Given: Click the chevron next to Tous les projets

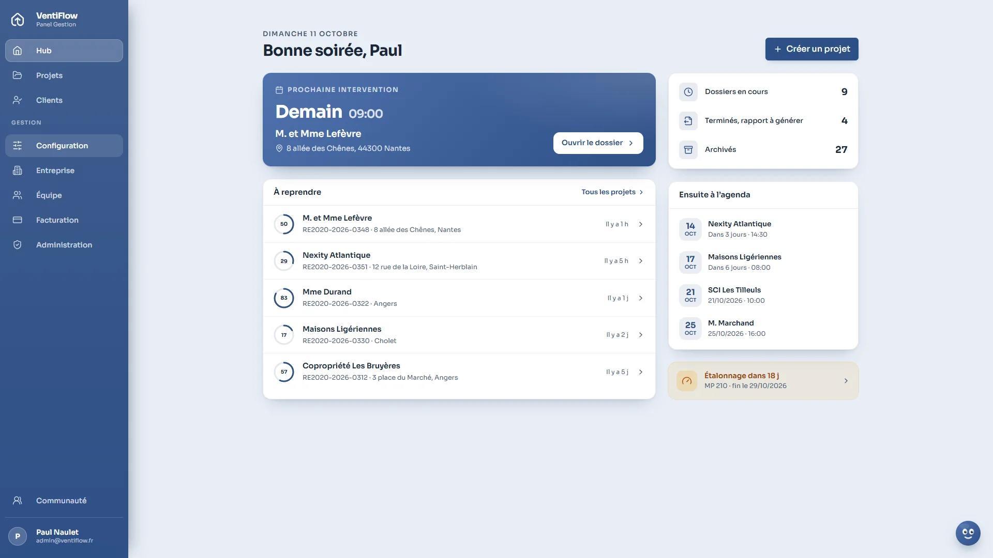Looking at the screenshot, I should [x=641, y=192].
